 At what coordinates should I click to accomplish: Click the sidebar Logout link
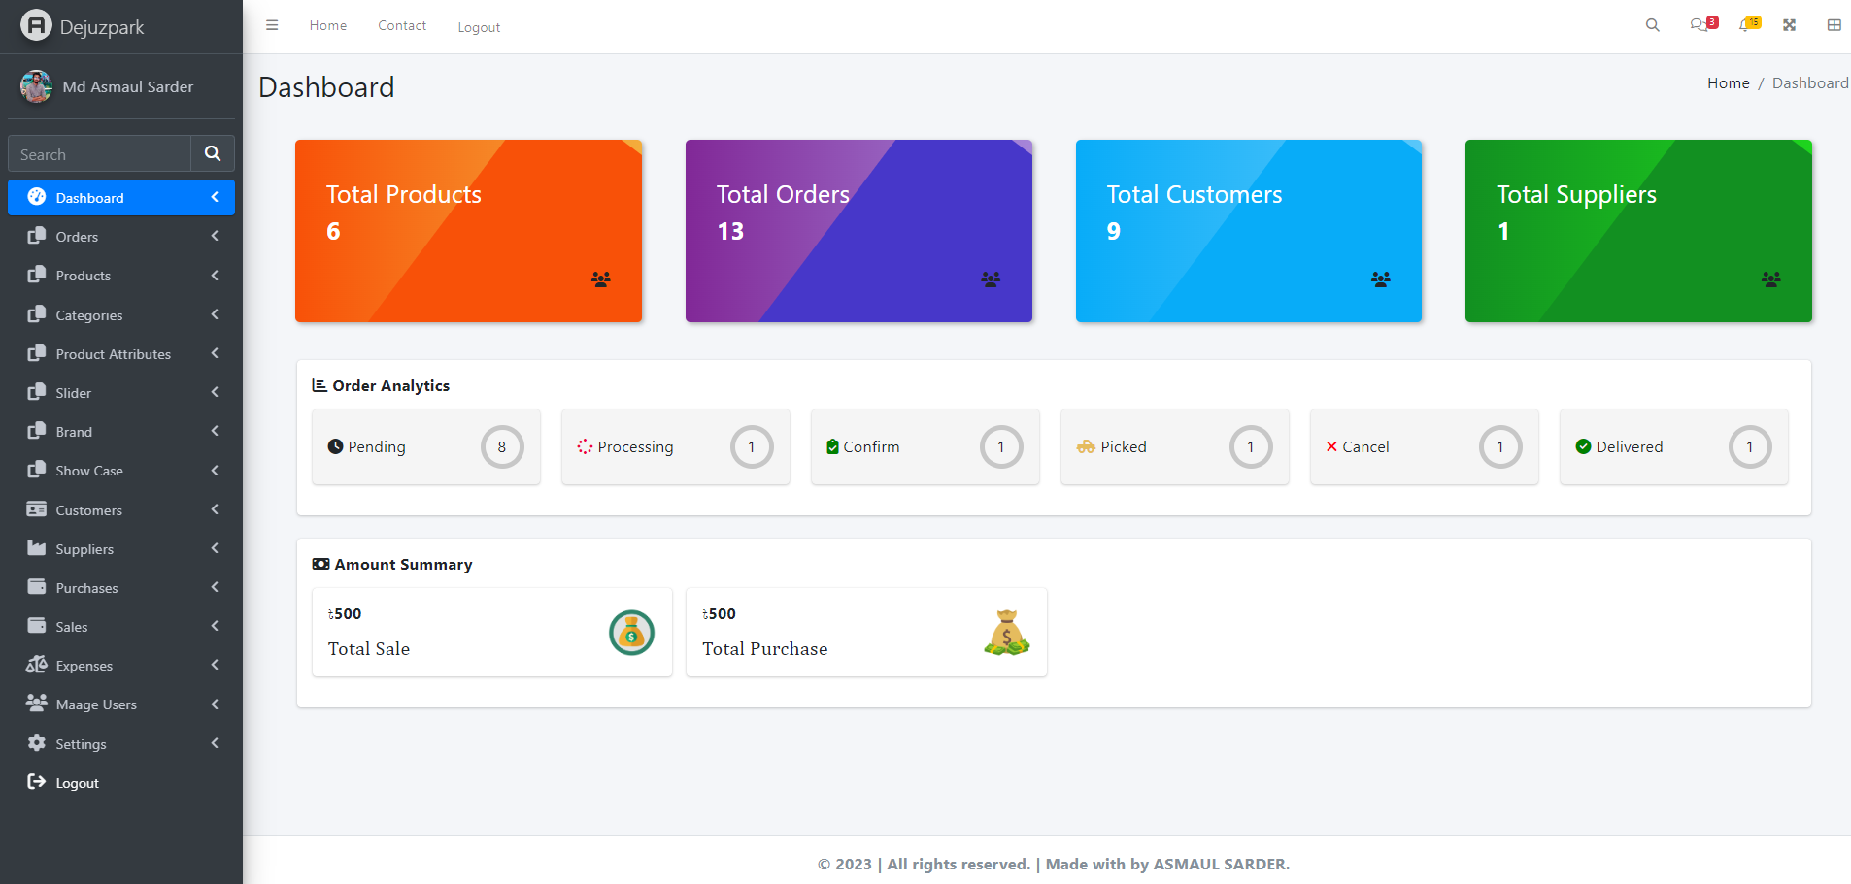[77, 783]
